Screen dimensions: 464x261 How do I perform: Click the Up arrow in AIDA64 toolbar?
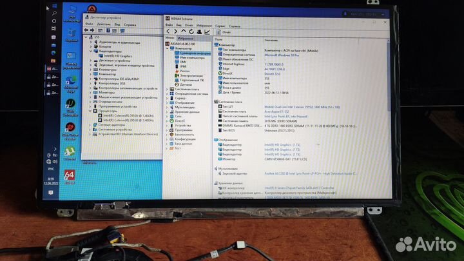[184, 32]
